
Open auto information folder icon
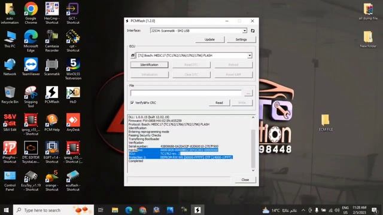(10, 13)
